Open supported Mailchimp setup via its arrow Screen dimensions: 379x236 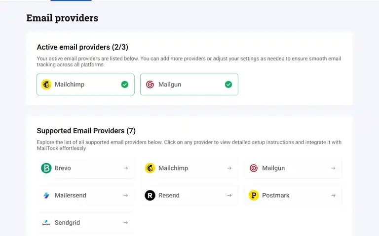click(x=229, y=168)
